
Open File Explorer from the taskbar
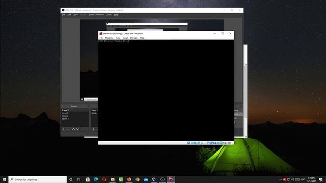[x=113, y=179]
